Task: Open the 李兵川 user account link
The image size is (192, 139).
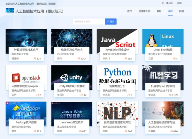Action: click(170, 3)
